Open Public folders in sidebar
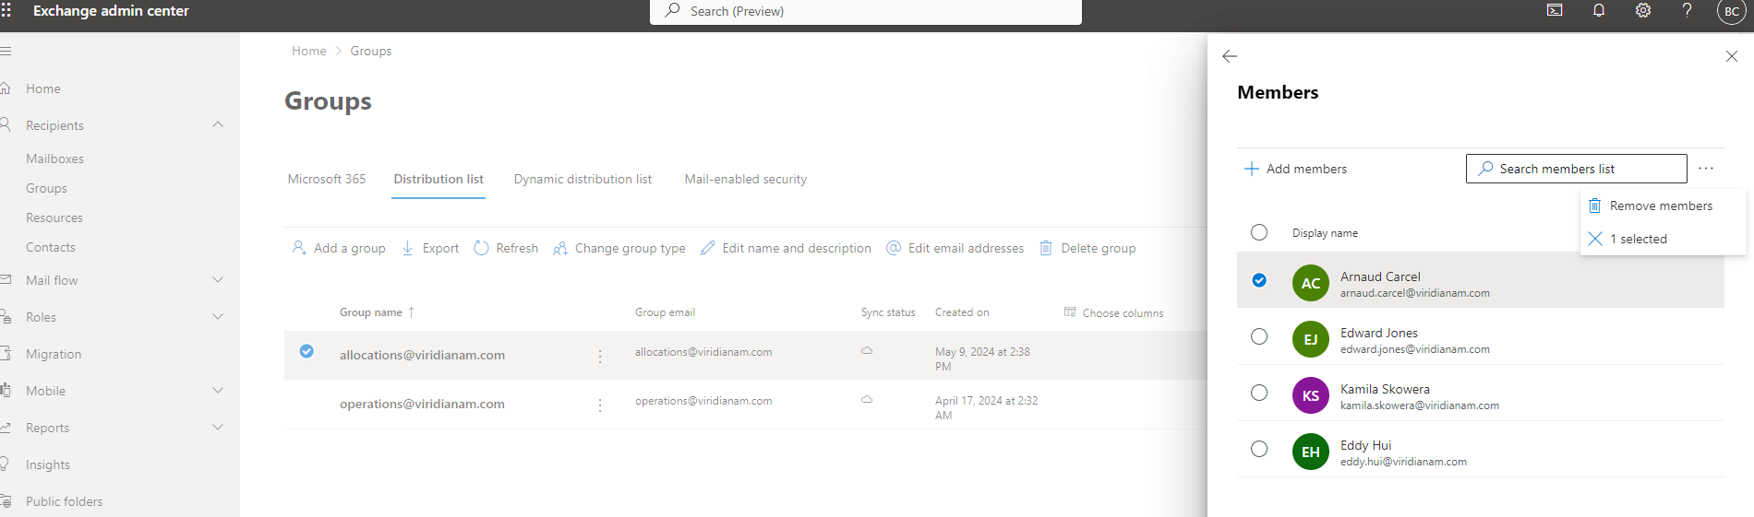The height and width of the screenshot is (517, 1754). pos(65,501)
